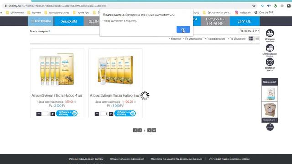Viewport: 292px width, 164px height.
Task: Open the 5 шт toothpaste set image
Action: coord(115,70)
